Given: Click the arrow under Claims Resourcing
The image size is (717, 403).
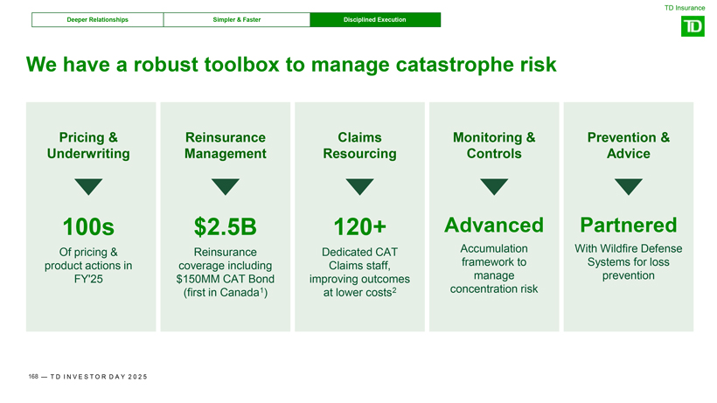Looking at the screenshot, I should pyautogui.click(x=359, y=186).
